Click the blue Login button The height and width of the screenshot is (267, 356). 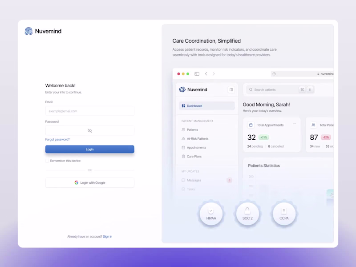tap(90, 149)
